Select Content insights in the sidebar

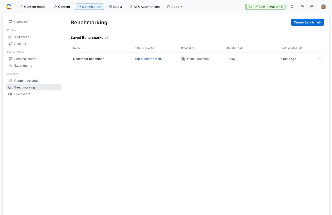click(x=26, y=81)
